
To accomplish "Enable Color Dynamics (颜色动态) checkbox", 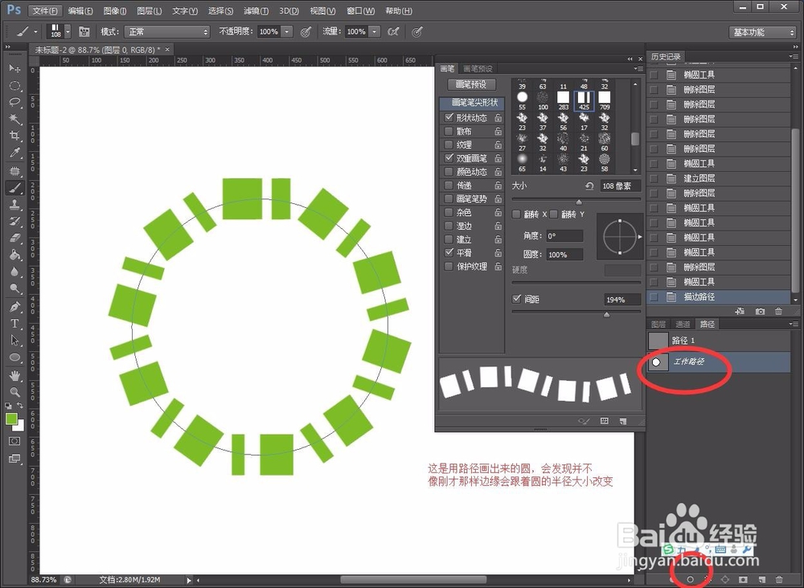I will 449,172.
